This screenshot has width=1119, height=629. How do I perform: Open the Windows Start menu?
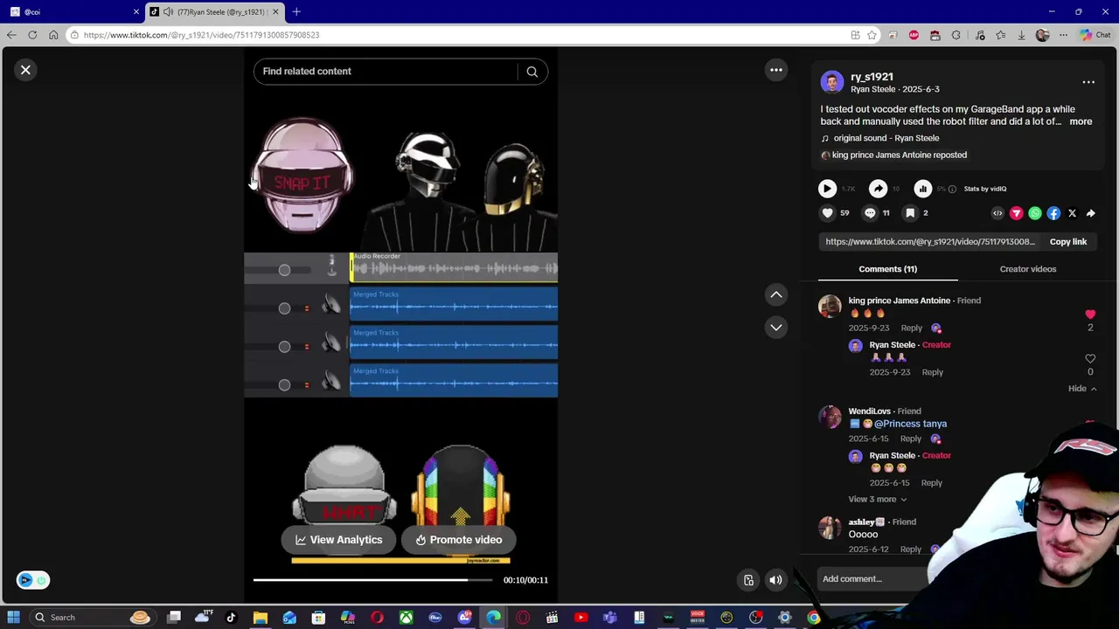13,618
